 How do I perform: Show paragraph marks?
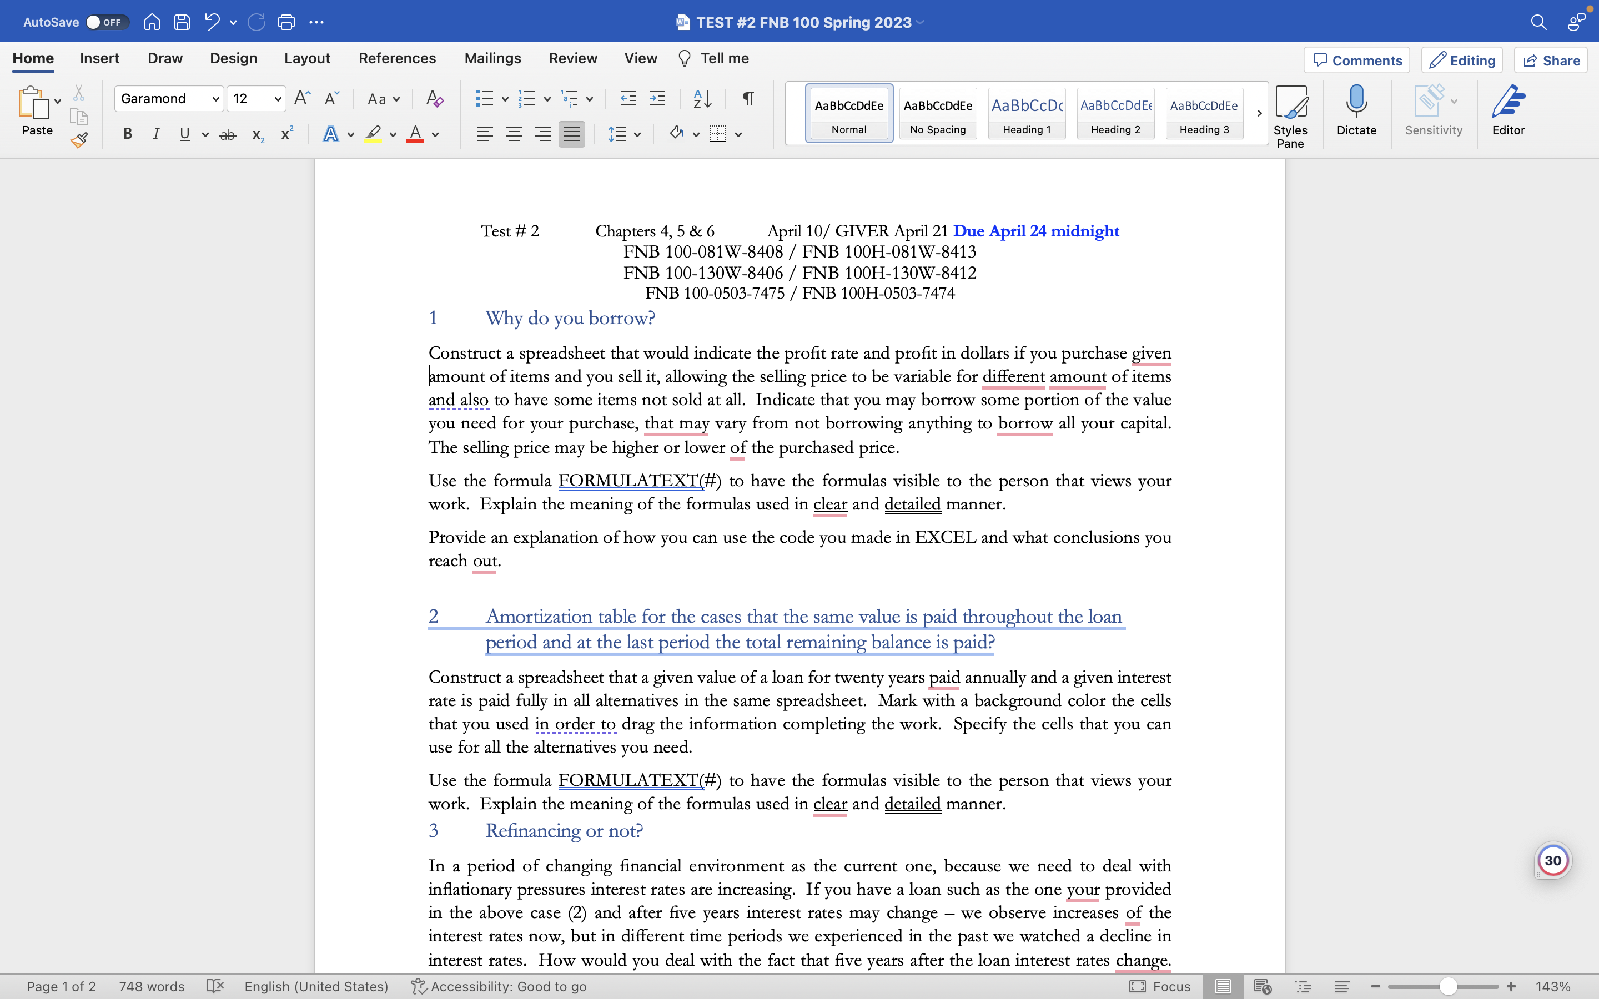[747, 98]
